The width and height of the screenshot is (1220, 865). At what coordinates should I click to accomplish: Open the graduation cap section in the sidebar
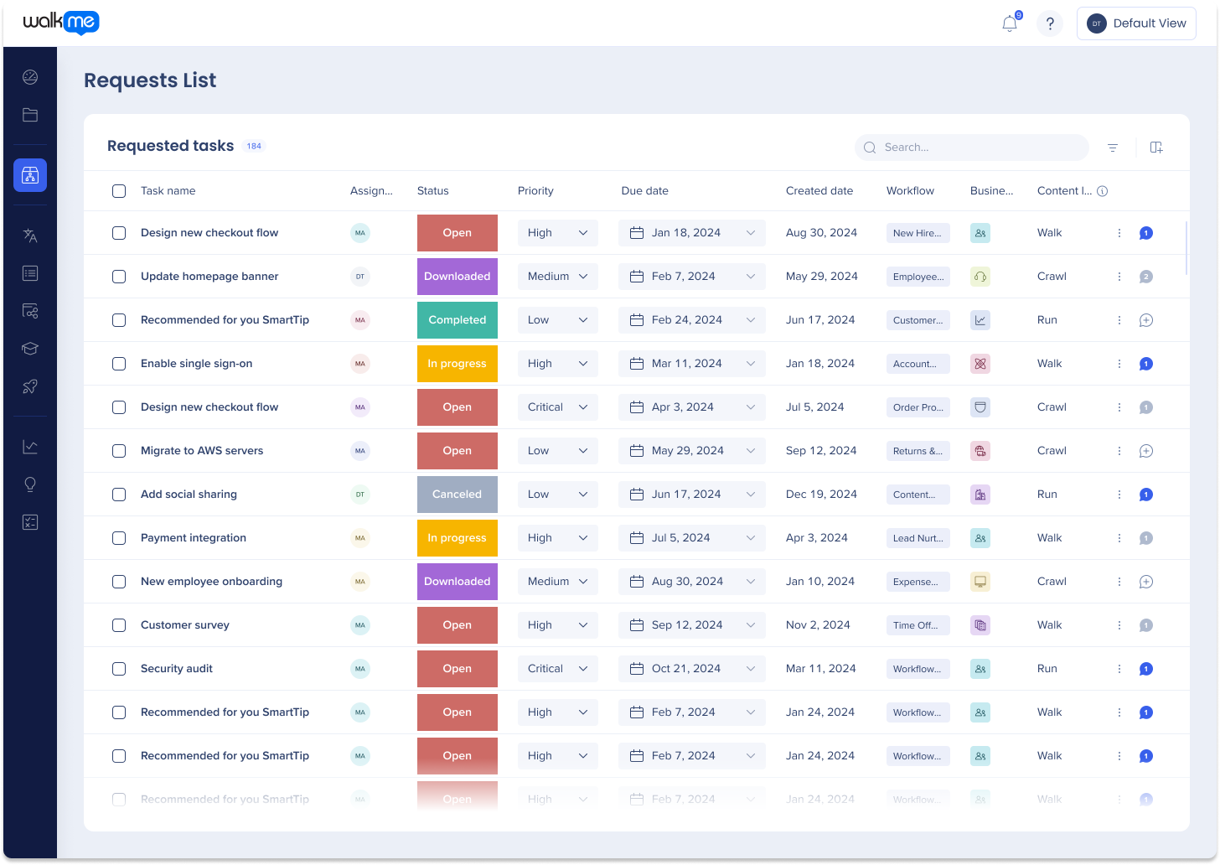(x=29, y=349)
